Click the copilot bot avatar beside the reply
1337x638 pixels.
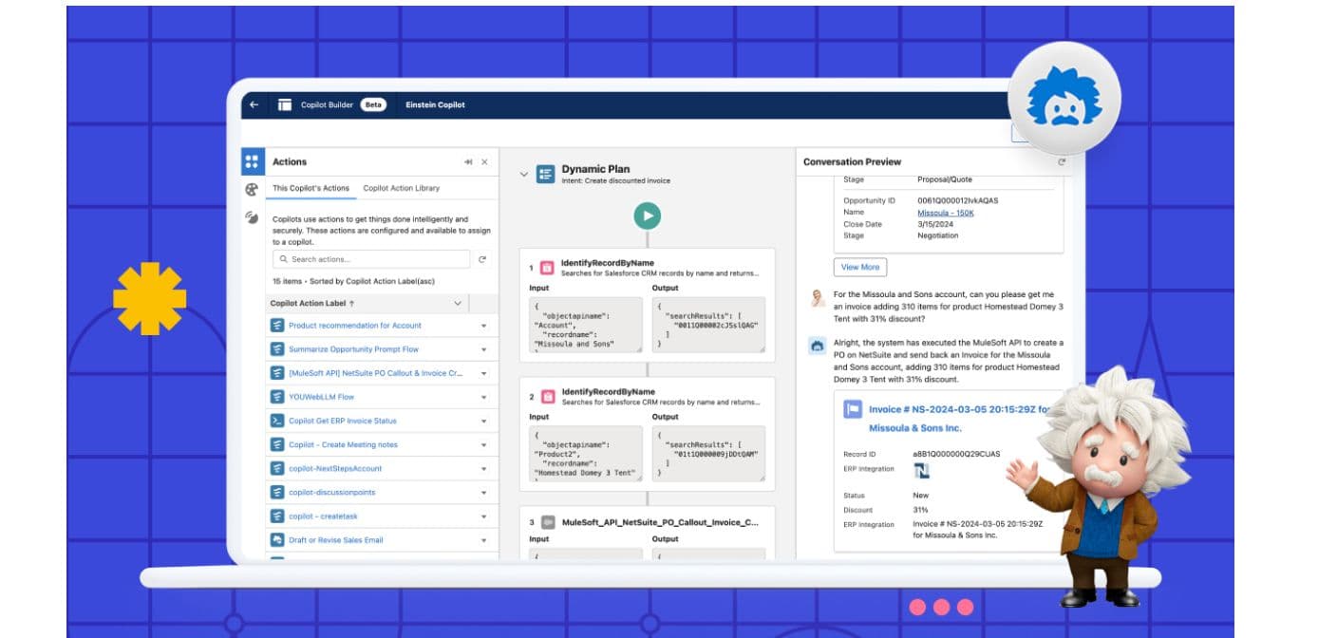click(x=817, y=347)
